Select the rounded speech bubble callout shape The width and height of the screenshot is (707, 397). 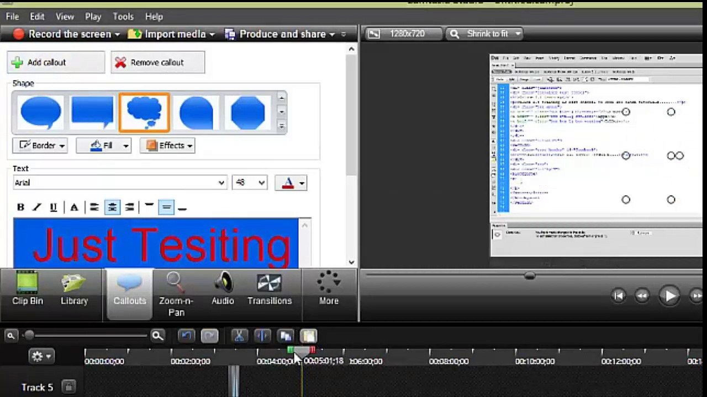coord(40,113)
